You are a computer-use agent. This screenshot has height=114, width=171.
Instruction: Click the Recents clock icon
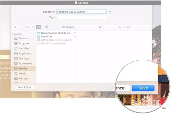tap(16, 38)
